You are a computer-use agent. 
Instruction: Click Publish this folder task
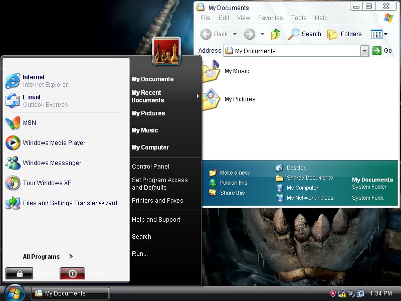[x=228, y=183]
